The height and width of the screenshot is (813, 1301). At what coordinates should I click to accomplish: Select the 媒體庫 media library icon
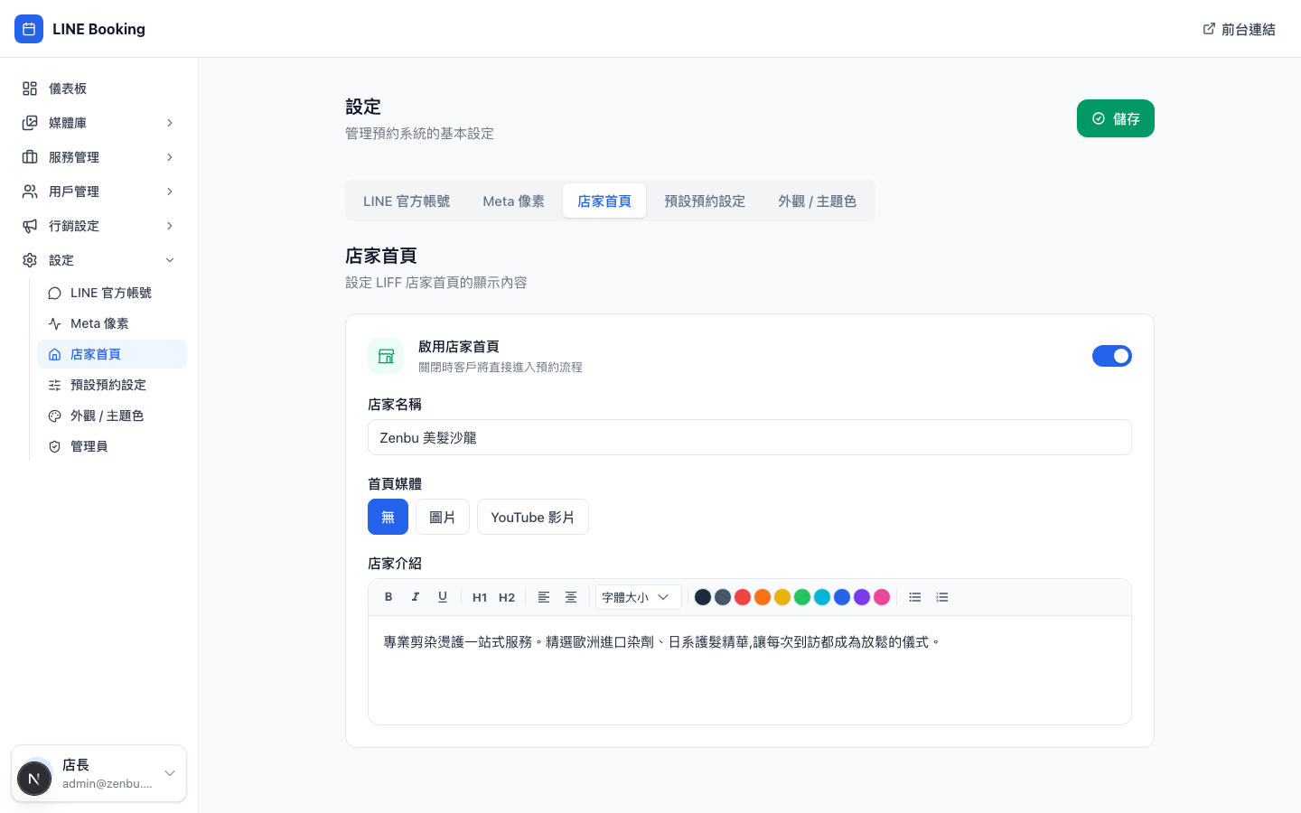[x=29, y=123]
